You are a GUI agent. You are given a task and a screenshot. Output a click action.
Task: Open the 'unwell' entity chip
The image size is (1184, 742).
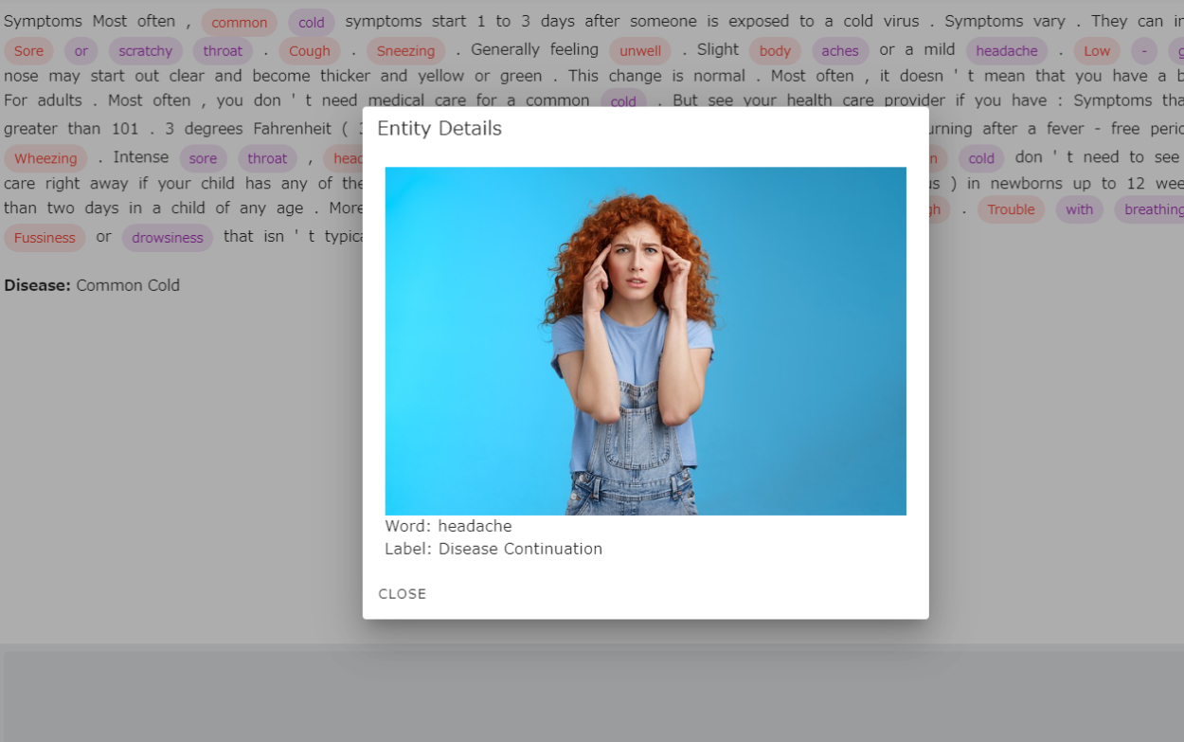click(x=640, y=51)
